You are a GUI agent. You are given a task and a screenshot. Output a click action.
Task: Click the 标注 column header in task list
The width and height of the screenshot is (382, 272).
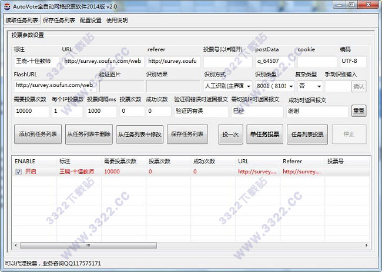click(x=79, y=162)
